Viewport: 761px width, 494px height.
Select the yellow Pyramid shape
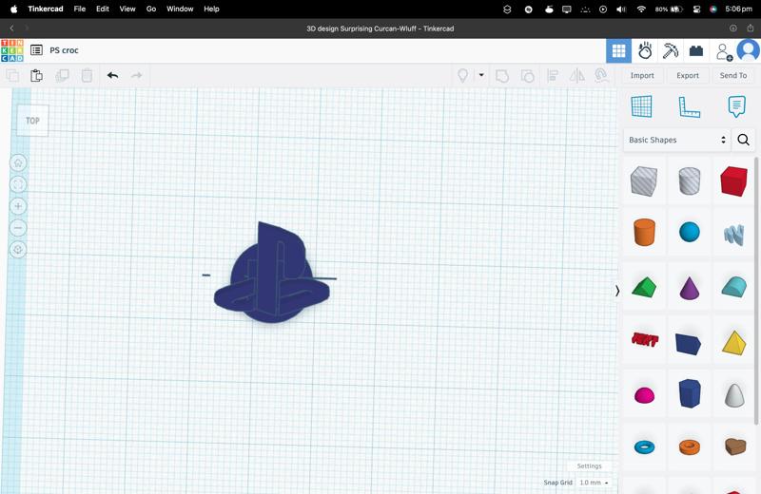(733, 343)
